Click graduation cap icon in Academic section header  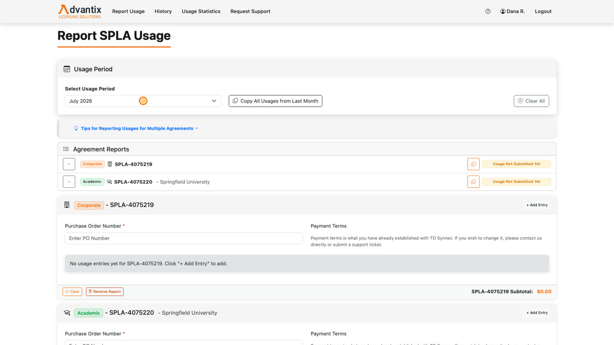pos(67,313)
